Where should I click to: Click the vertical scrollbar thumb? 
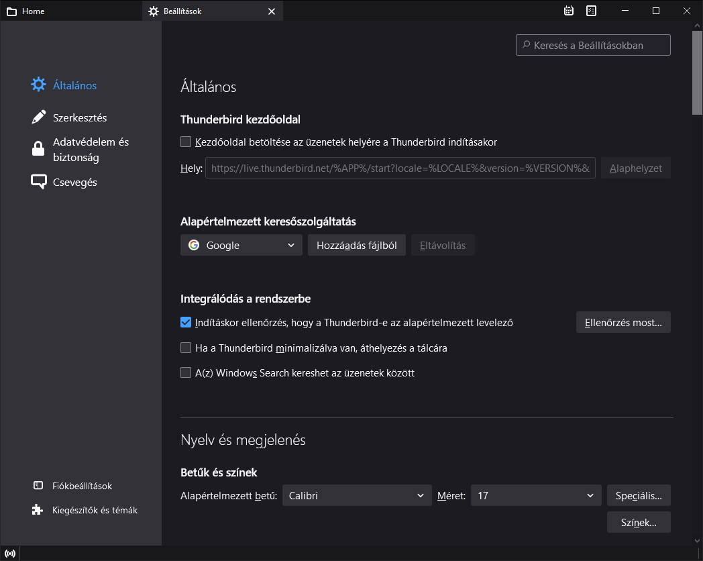coord(697,73)
